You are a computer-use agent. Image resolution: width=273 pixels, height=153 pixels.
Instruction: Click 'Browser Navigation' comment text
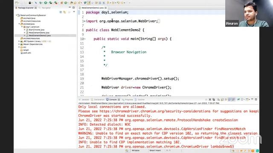(129, 52)
